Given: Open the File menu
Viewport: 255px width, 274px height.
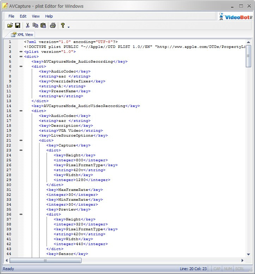Looking at the screenshot, I should (x=11, y=16).
